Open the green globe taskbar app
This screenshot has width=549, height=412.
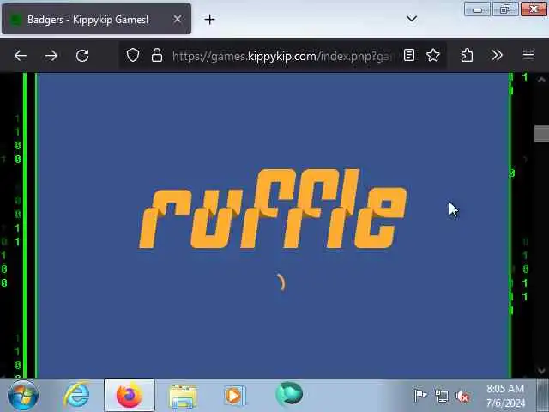[x=289, y=394]
